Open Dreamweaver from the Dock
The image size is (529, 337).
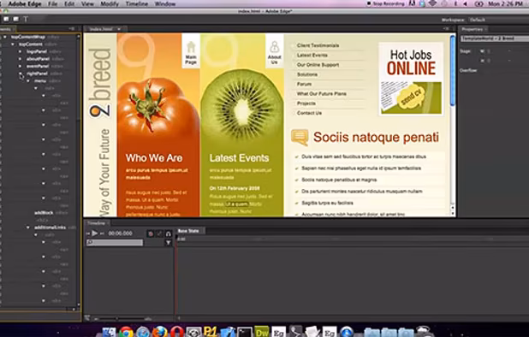click(261, 332)
